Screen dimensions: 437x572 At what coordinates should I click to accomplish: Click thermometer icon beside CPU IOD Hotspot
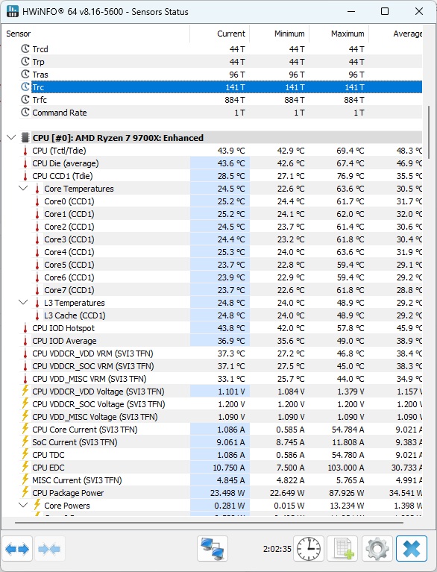click(x=25, y=328)
